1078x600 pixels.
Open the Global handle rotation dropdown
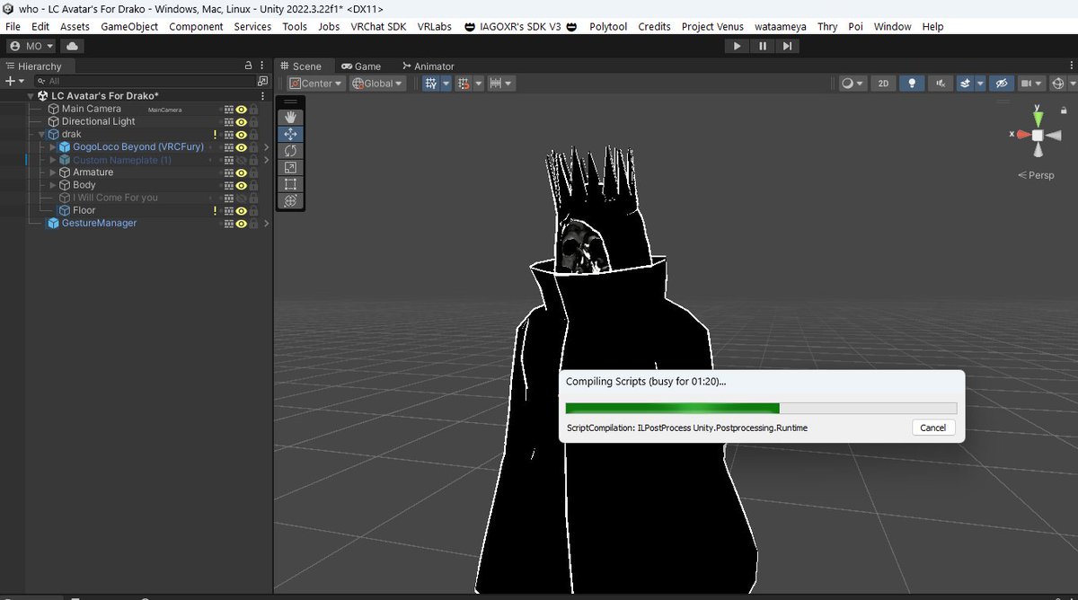378,83
